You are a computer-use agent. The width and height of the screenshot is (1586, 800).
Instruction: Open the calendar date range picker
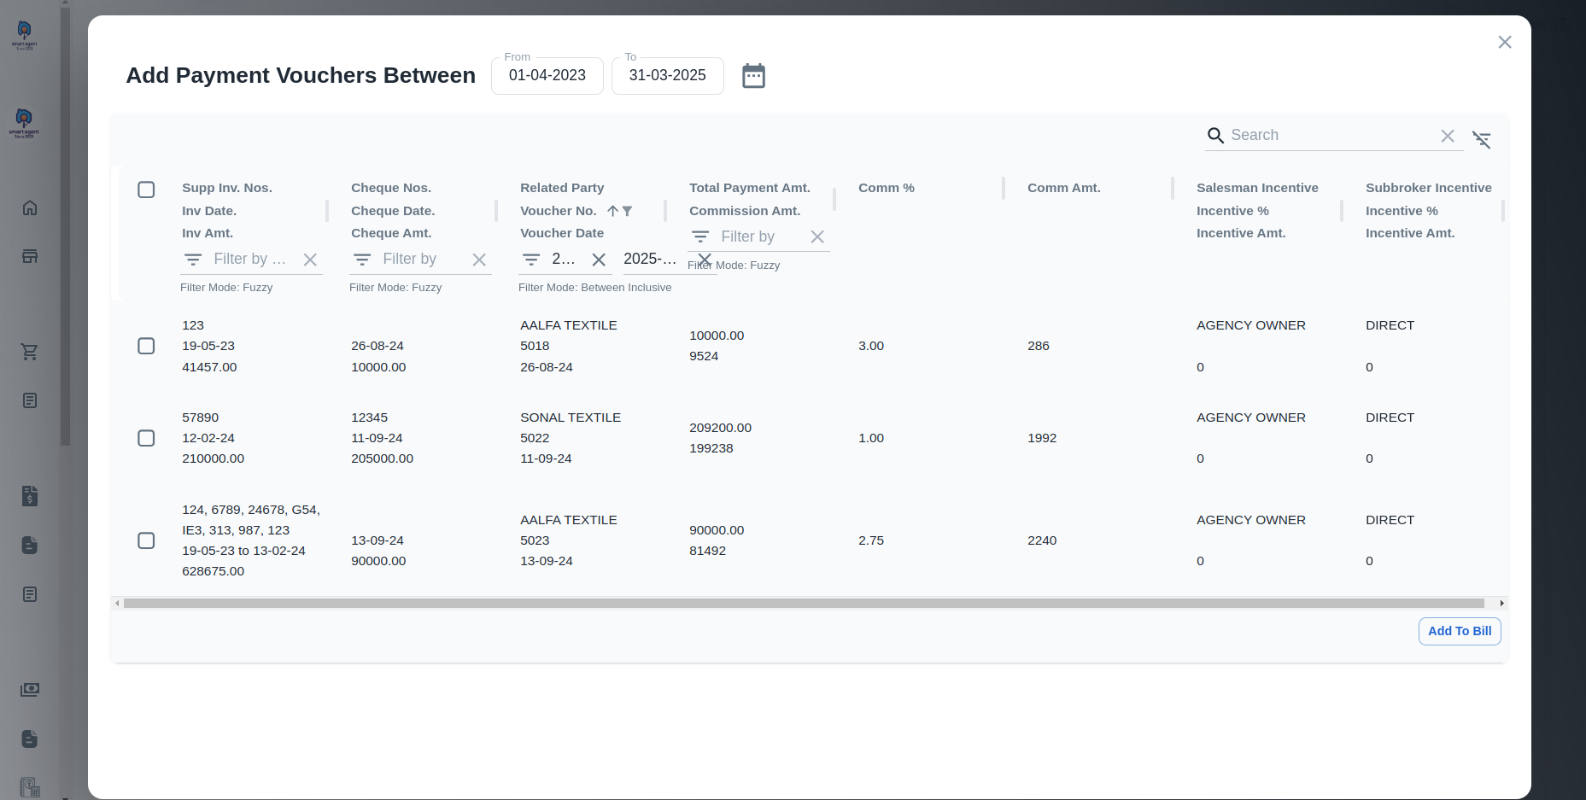(x=753, y=76)
